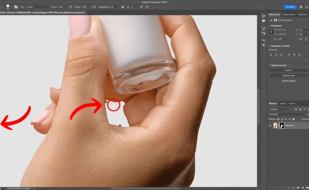Image resolution: width=309 pixels, height=190 pixels.
Task: Open the History panel icon
Action: tap(263, 16)
